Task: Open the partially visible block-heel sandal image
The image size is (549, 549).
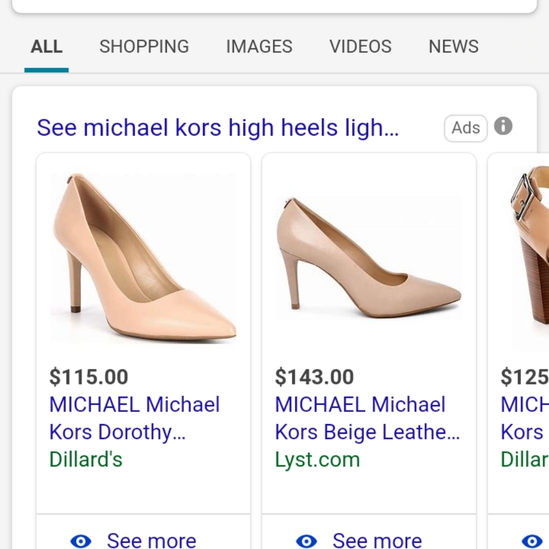Action: click(x=529, y=258)
